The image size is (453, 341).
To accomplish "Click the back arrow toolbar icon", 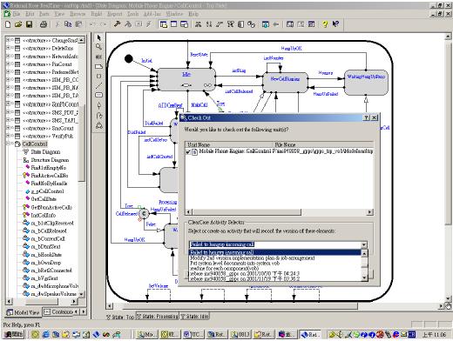I will click(276, 24).
